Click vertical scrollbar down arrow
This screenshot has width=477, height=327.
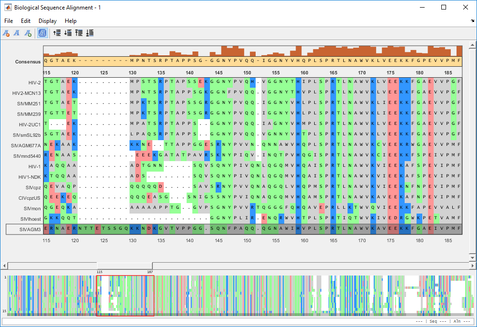click(472, 257)
